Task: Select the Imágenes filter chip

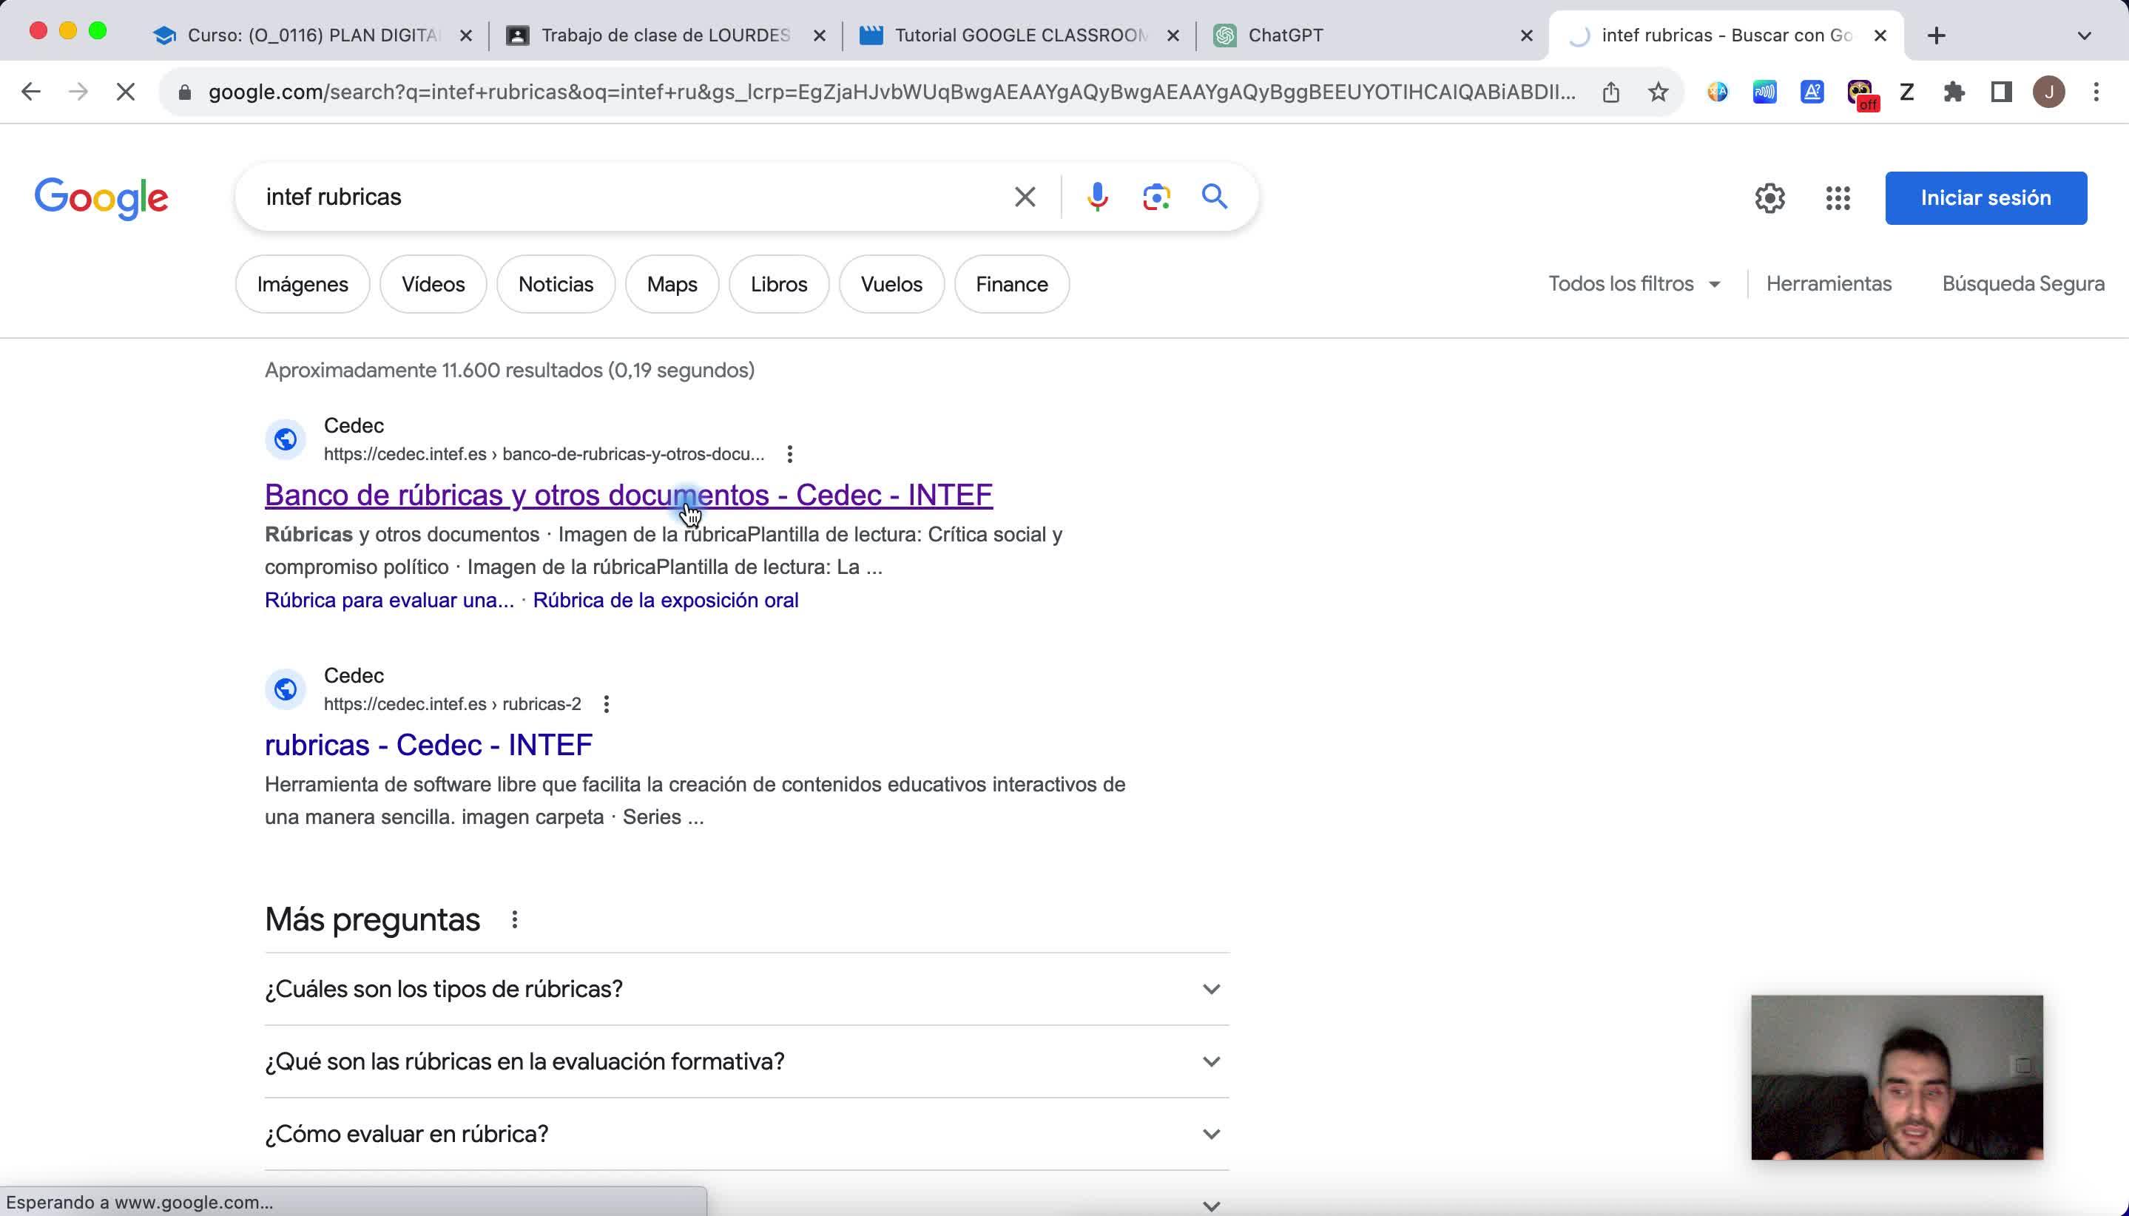Action: click(x=303, y=285)
